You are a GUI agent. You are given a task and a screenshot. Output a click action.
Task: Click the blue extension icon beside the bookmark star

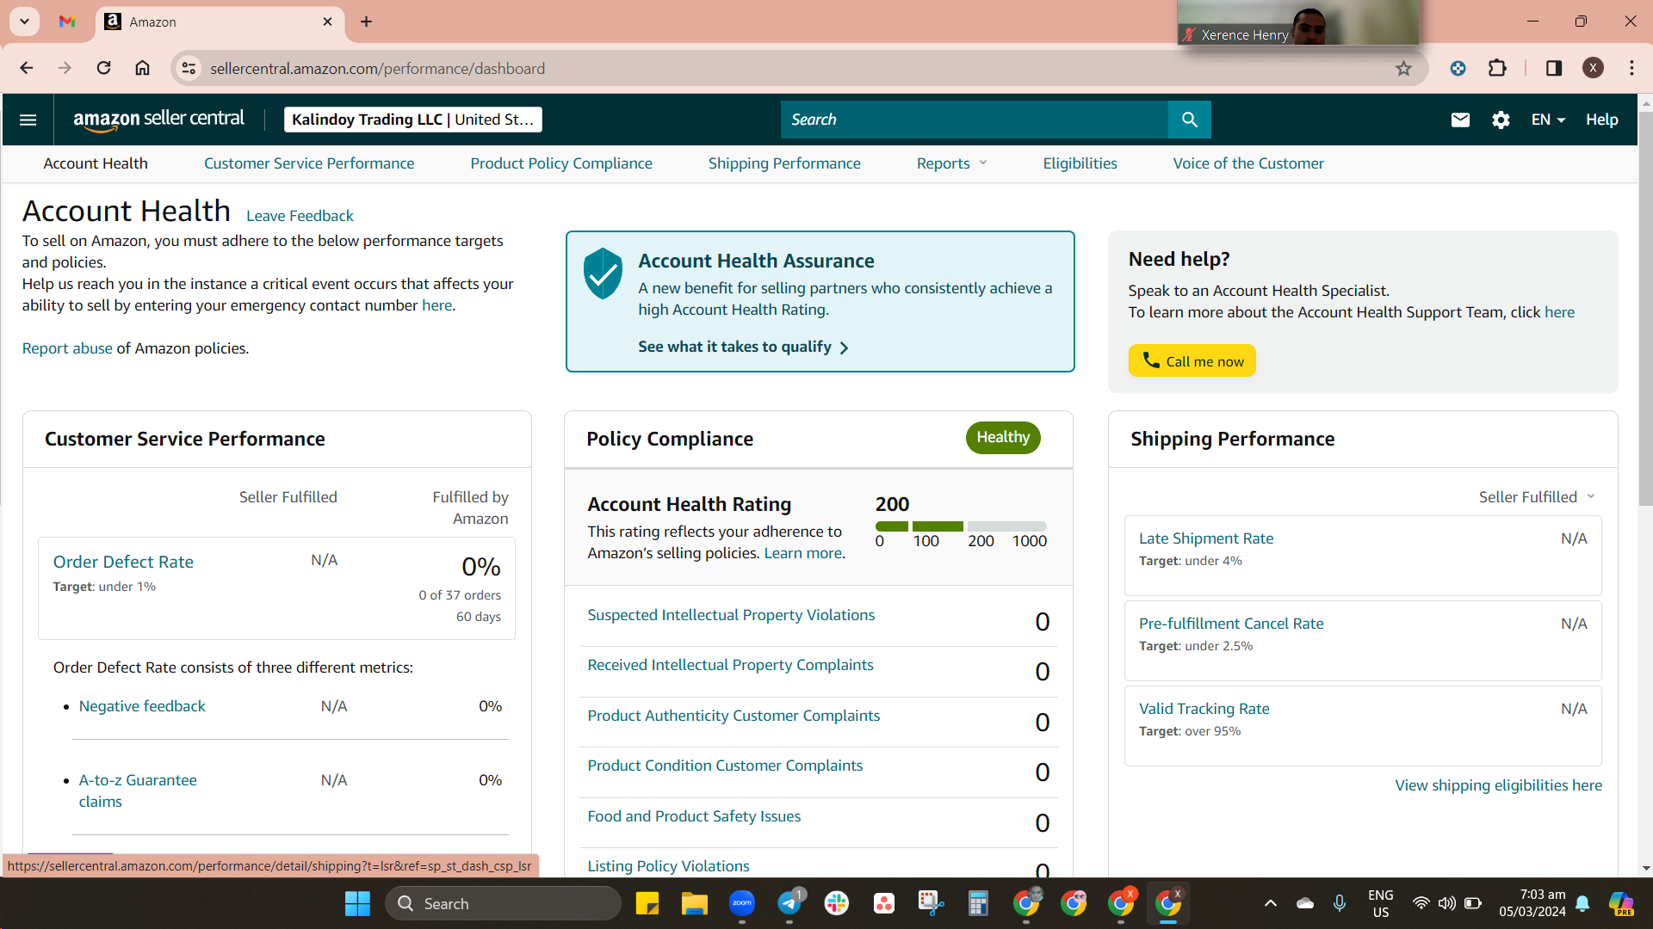[x=1458, y=68]
